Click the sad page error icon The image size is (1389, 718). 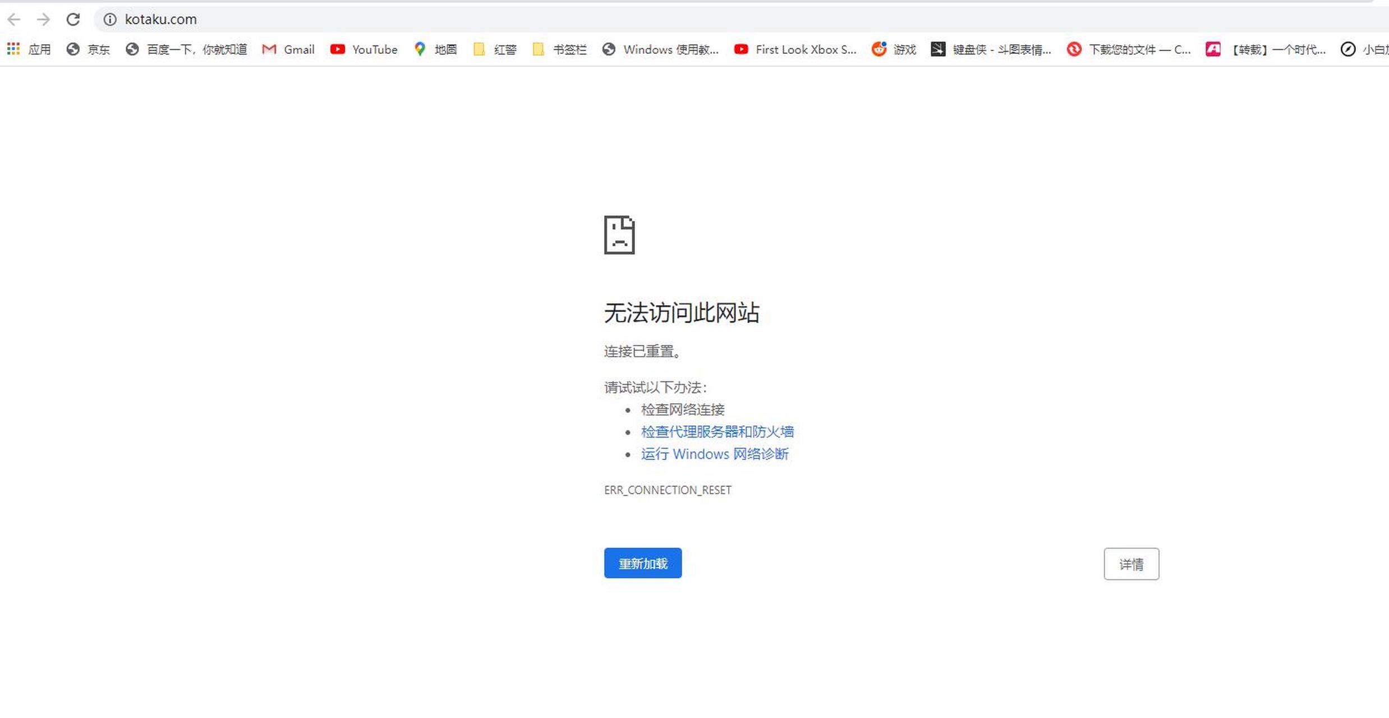619,234
